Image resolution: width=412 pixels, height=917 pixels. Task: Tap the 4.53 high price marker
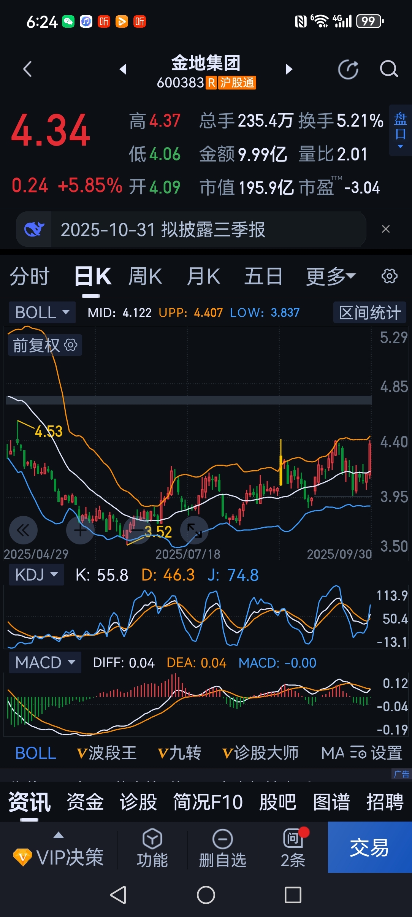(49, 432)
